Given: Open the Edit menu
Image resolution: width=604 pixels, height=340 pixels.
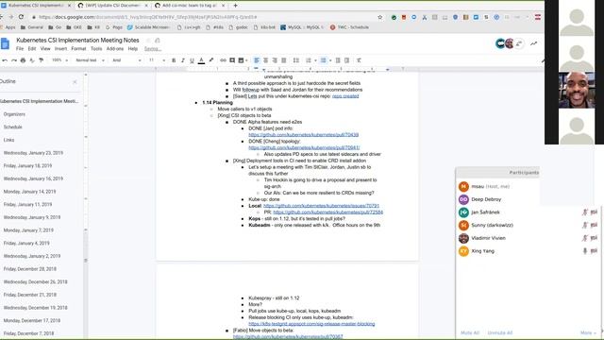Looking at the screenshot, I should pos(32,49).
